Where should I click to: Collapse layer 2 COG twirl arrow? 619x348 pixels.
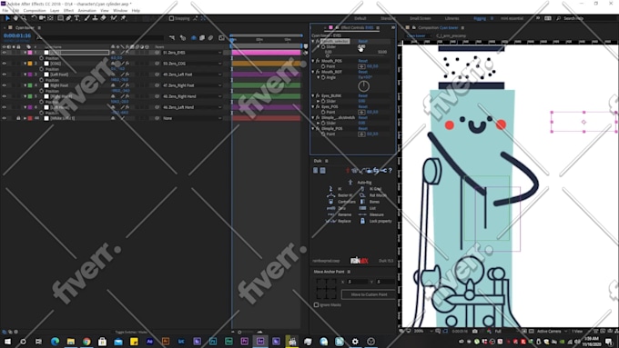pos(25,63)
